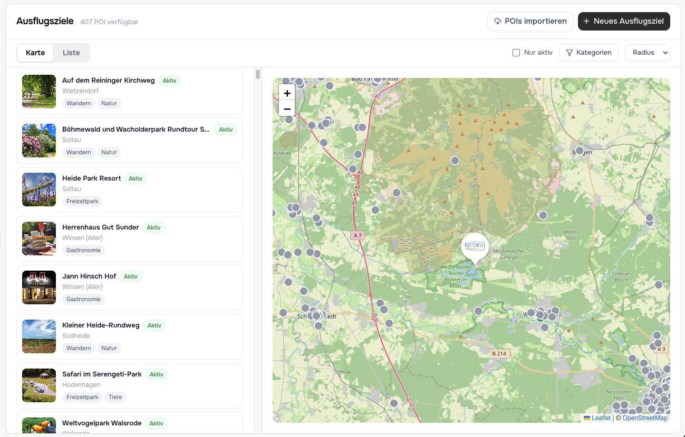Click the Gastronomie tag on Herrenhaus Gut Sunder

(x=83, y=250)
